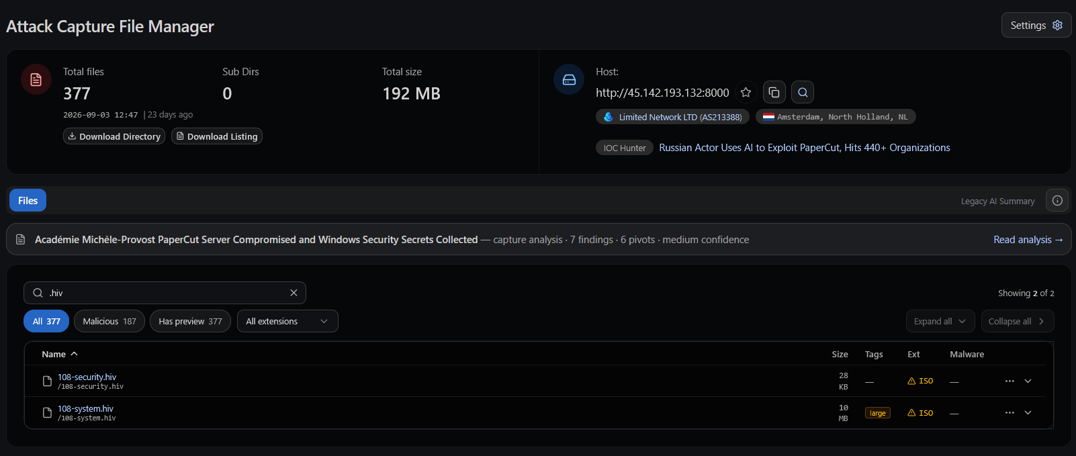Open more actions for 108-system.hiv
1076x456 pixels.
click(1010, 412)
